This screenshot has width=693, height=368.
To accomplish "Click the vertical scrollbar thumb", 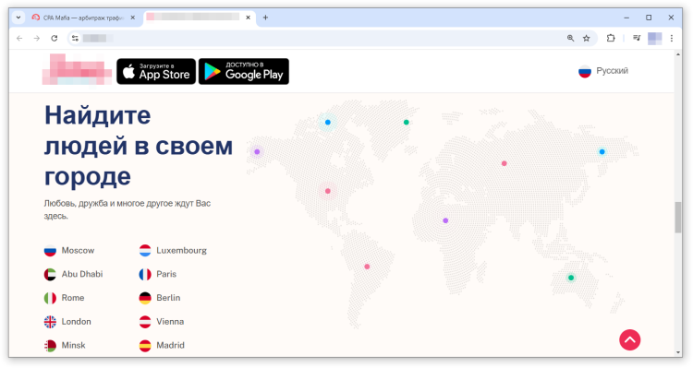I will tap(678, 217).
